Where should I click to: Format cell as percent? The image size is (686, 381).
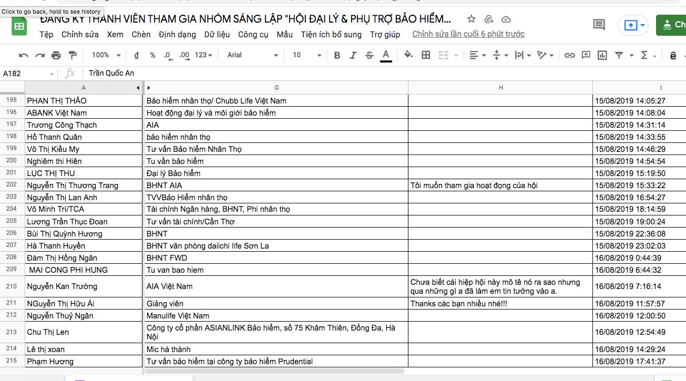tap(152, 55)
